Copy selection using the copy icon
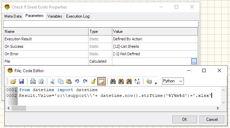The width and height of the screenshot is (230, 128). tap(61, 81)
